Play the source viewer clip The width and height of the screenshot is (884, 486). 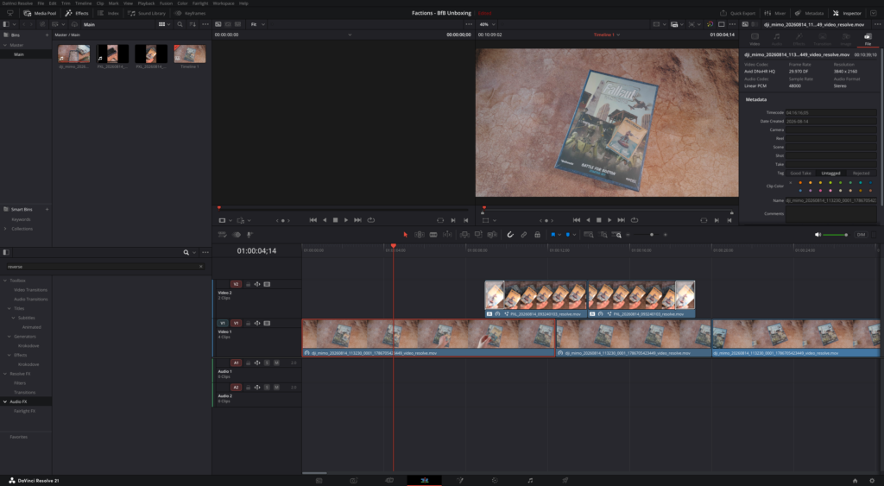[x=346, y=220]
